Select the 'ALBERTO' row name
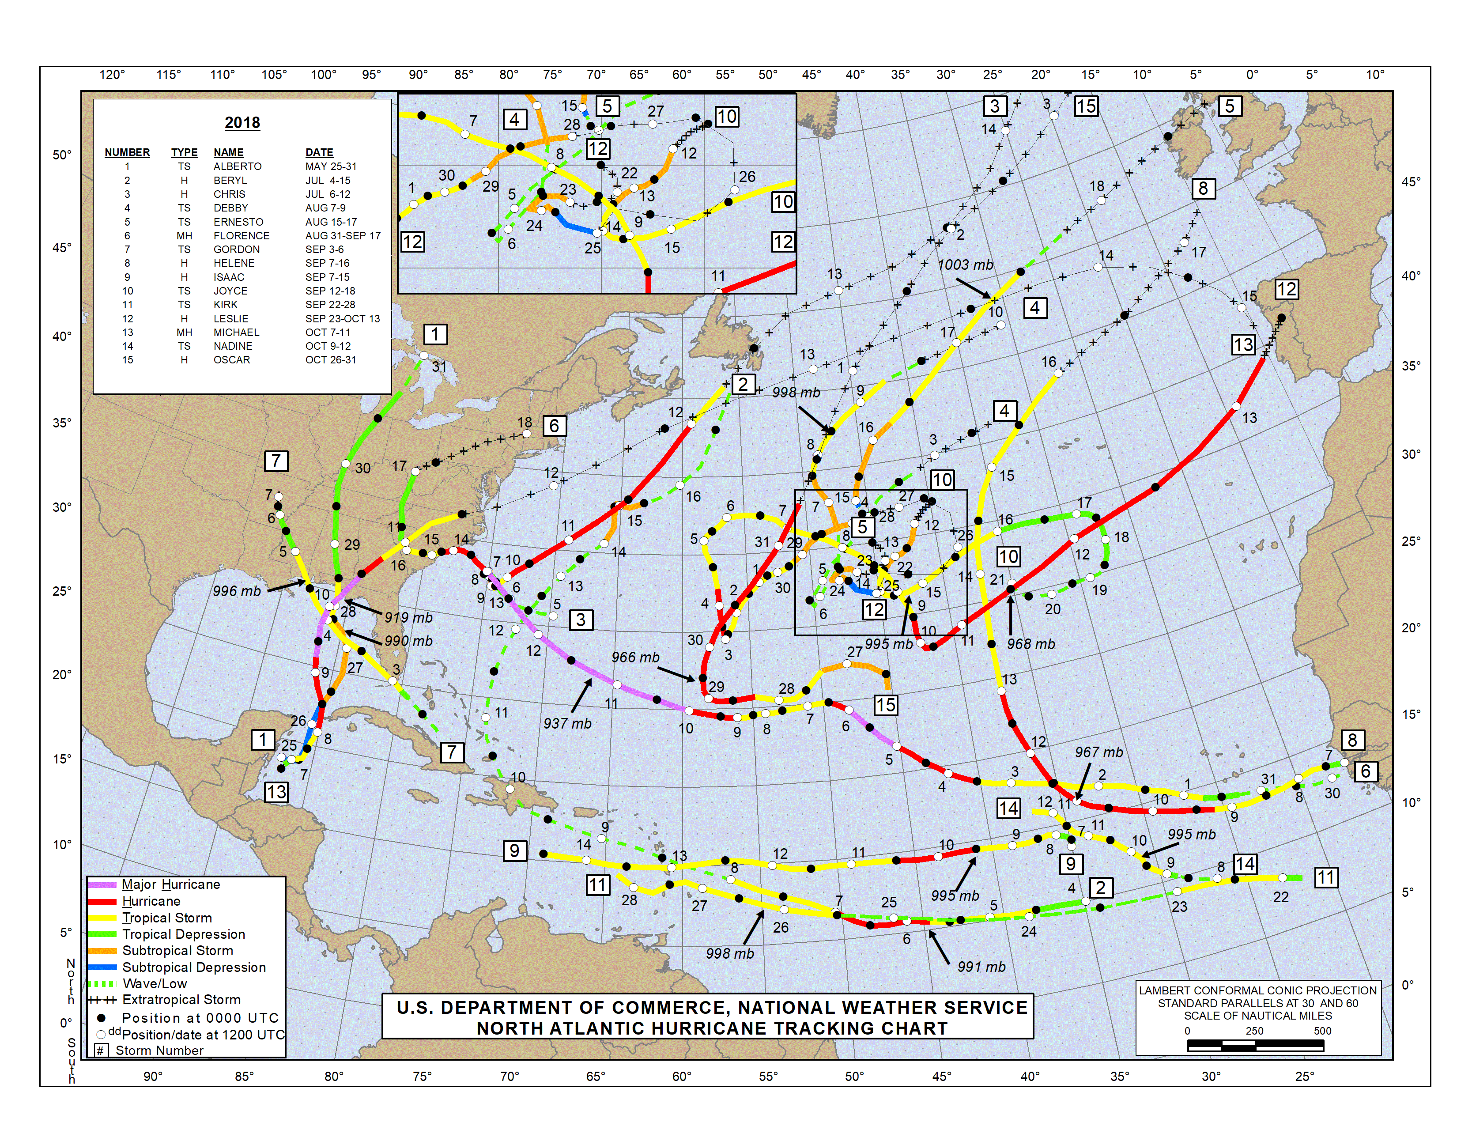The width and height of the screenshot is (1457, 1126). pos(238,166)
